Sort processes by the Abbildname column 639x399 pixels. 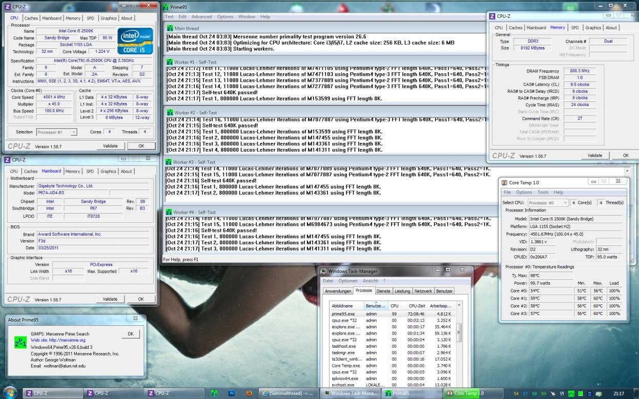[x=346, y=306]
